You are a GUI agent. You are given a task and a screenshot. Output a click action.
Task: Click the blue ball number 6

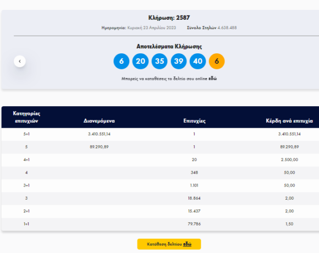point(122,61)
